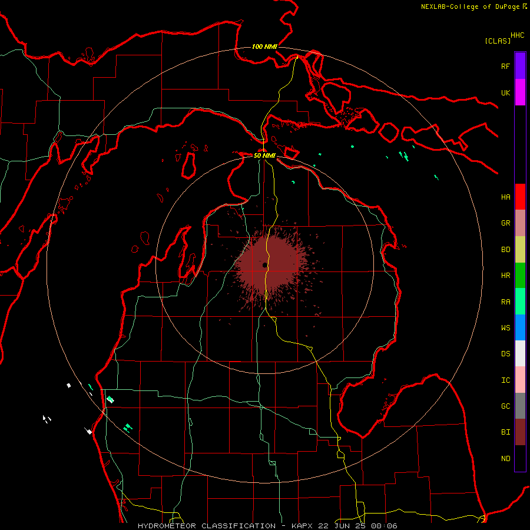Image resolution: width=530 pixels, height=530 pixels.
Task: Click the black radar site dot
Action: (264, 265)
